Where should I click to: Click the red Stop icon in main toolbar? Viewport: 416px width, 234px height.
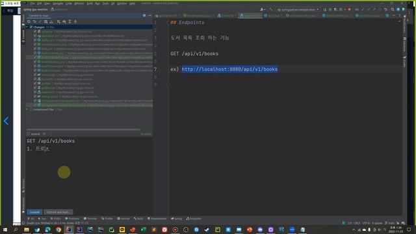tap(350, 9)
